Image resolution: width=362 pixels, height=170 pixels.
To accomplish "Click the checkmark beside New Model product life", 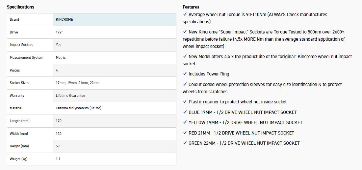I will coord(185,56).
